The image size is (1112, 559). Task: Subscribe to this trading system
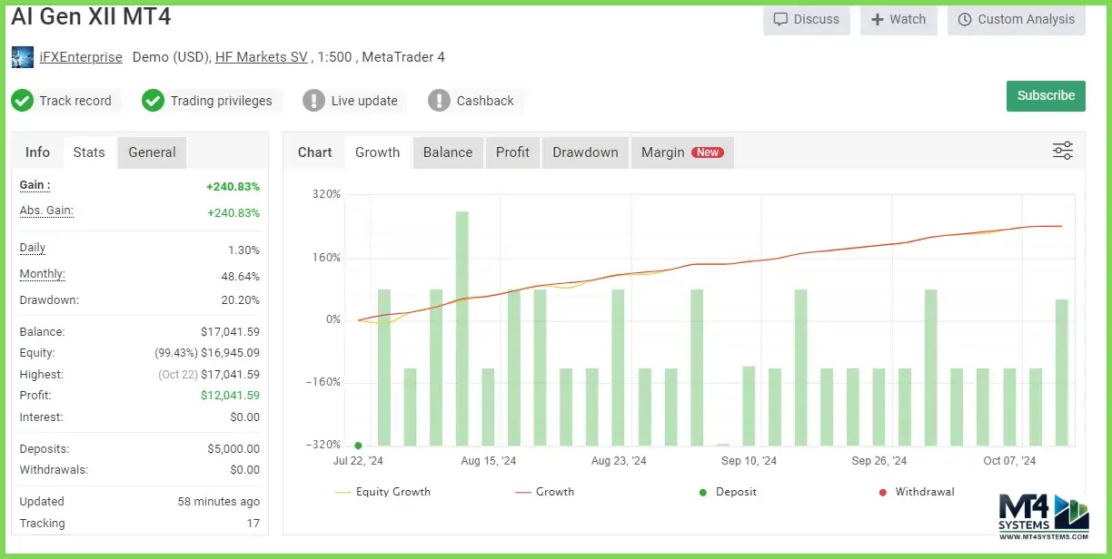click(x=1046, y=95)
